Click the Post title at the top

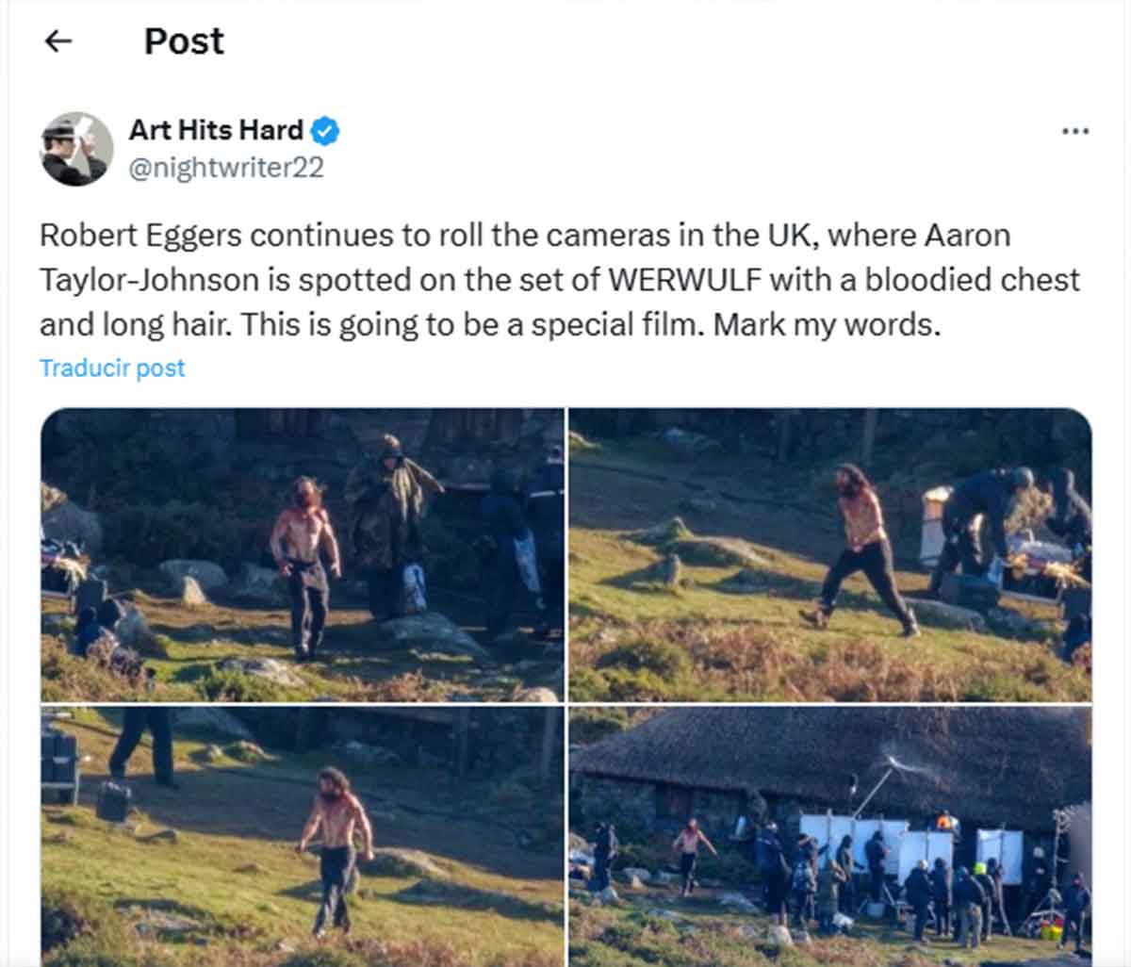(183, 41)
